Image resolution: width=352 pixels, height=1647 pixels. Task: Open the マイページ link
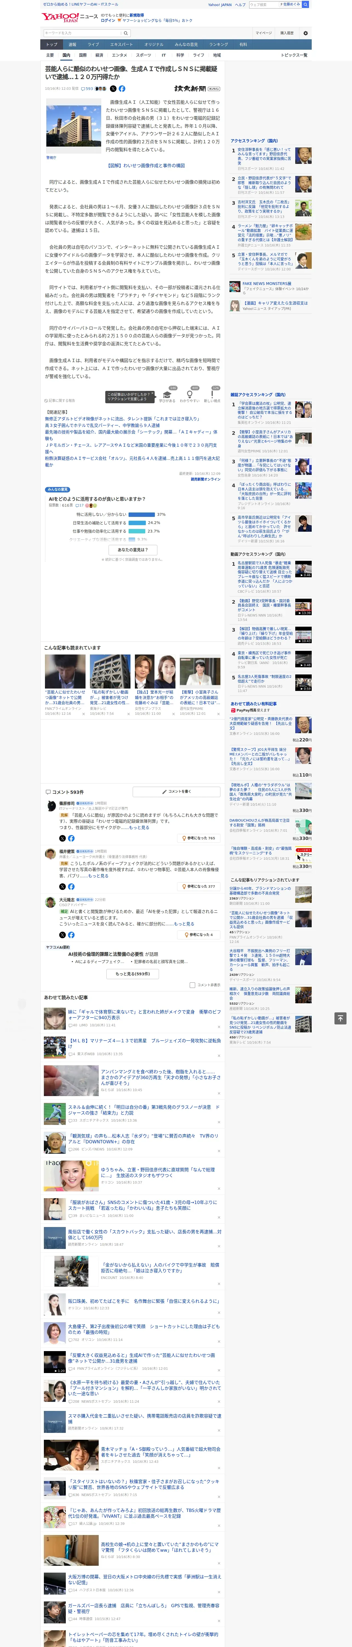point(264,33)
